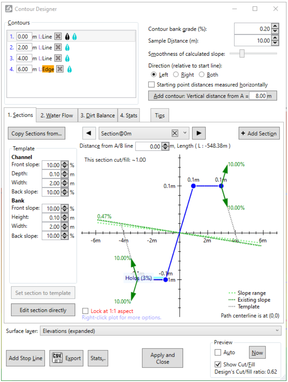The image size is (288, 382).
Task: Open the Stats... button
Action: pos(98,358)
